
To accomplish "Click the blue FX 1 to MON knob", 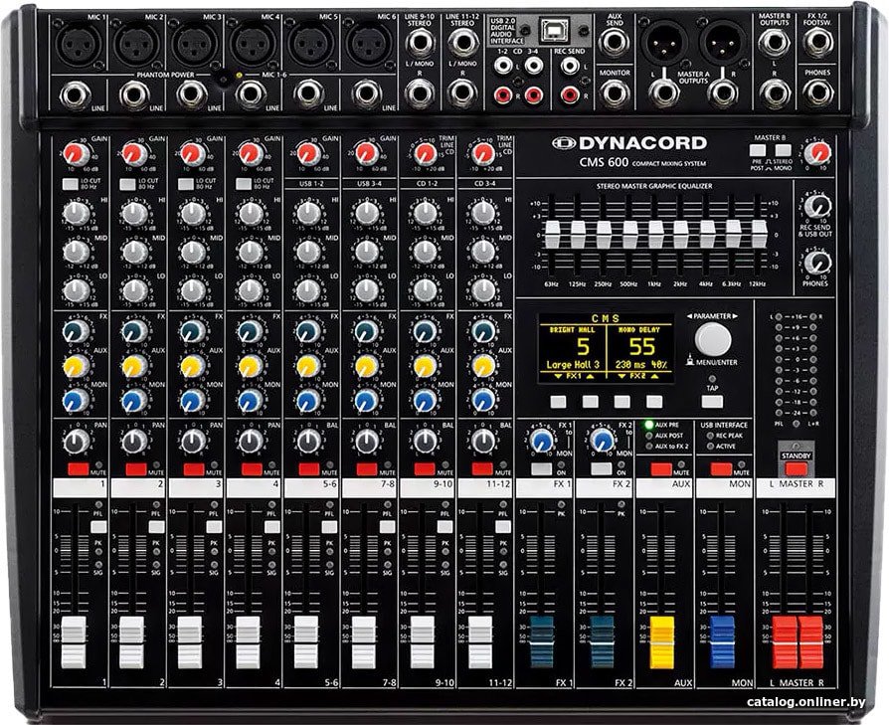I will (542, 440).
